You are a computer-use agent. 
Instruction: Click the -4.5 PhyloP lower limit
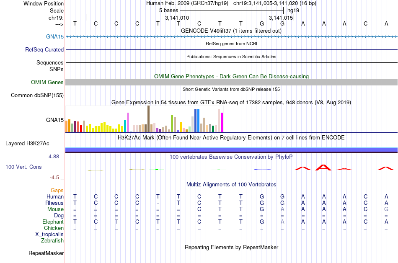pyautogui.click(x=54, y=178)
